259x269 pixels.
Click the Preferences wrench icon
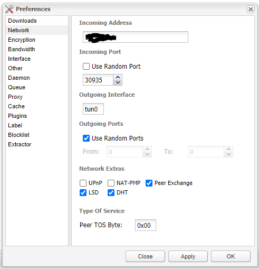(9, 9)
